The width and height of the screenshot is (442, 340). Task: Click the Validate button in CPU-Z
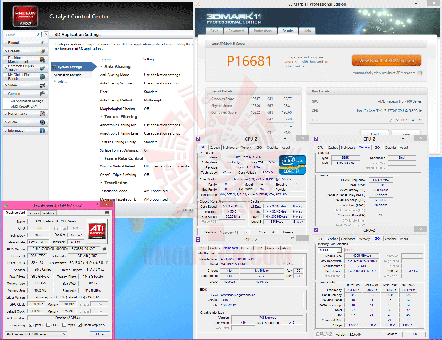point(392,334)
